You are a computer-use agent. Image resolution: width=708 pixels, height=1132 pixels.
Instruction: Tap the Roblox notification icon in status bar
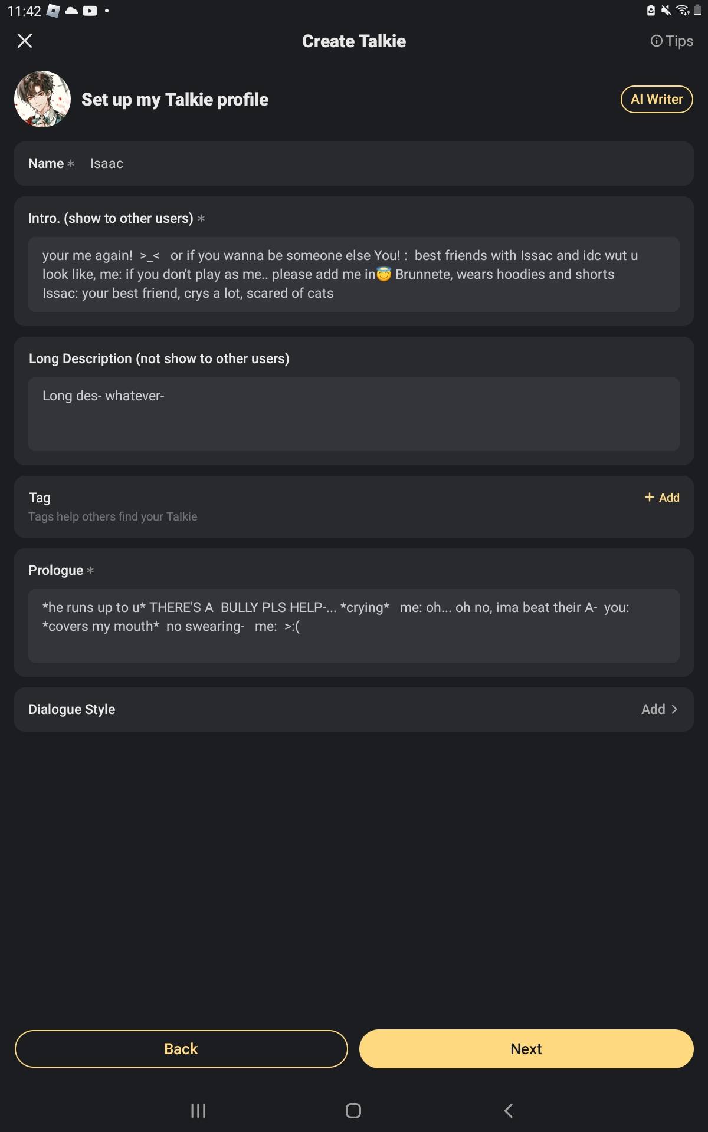tap(53, 11)
